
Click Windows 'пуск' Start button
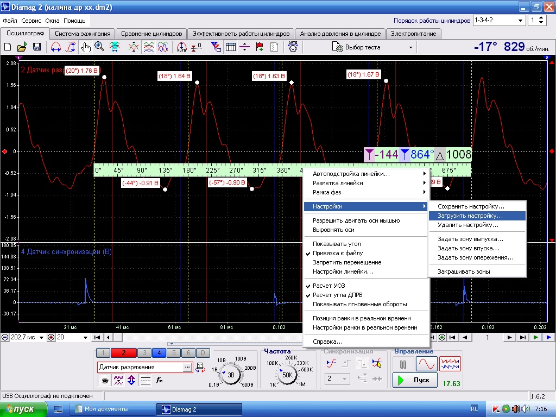point(23,409)
